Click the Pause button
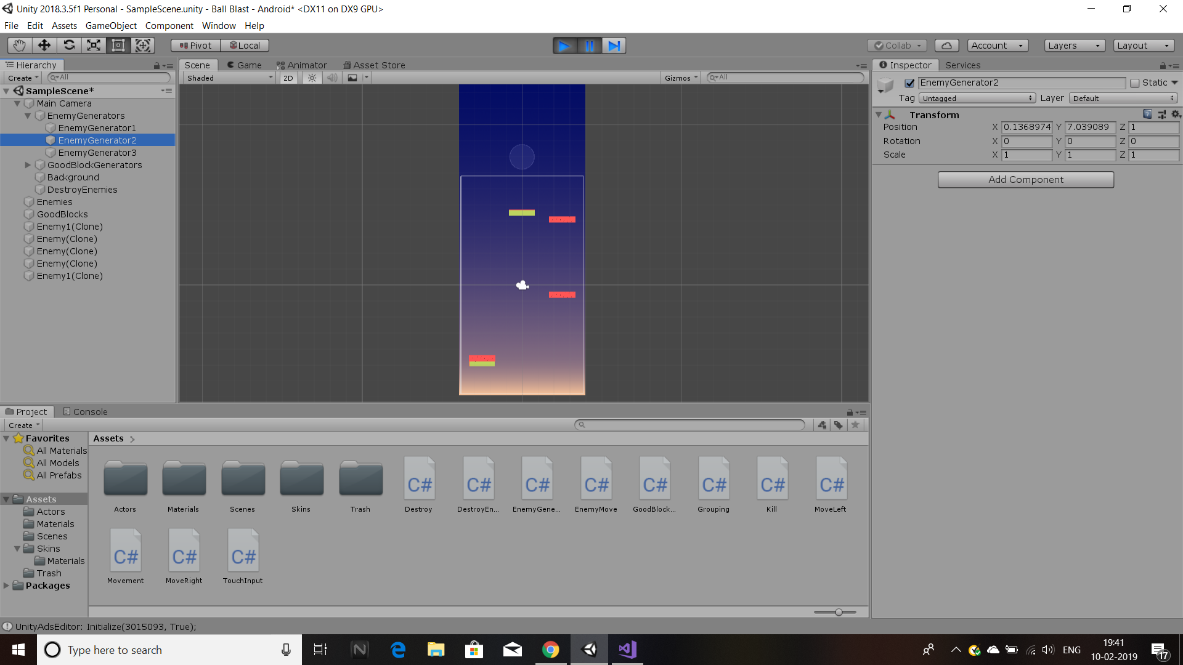 [x=589, y=46]
